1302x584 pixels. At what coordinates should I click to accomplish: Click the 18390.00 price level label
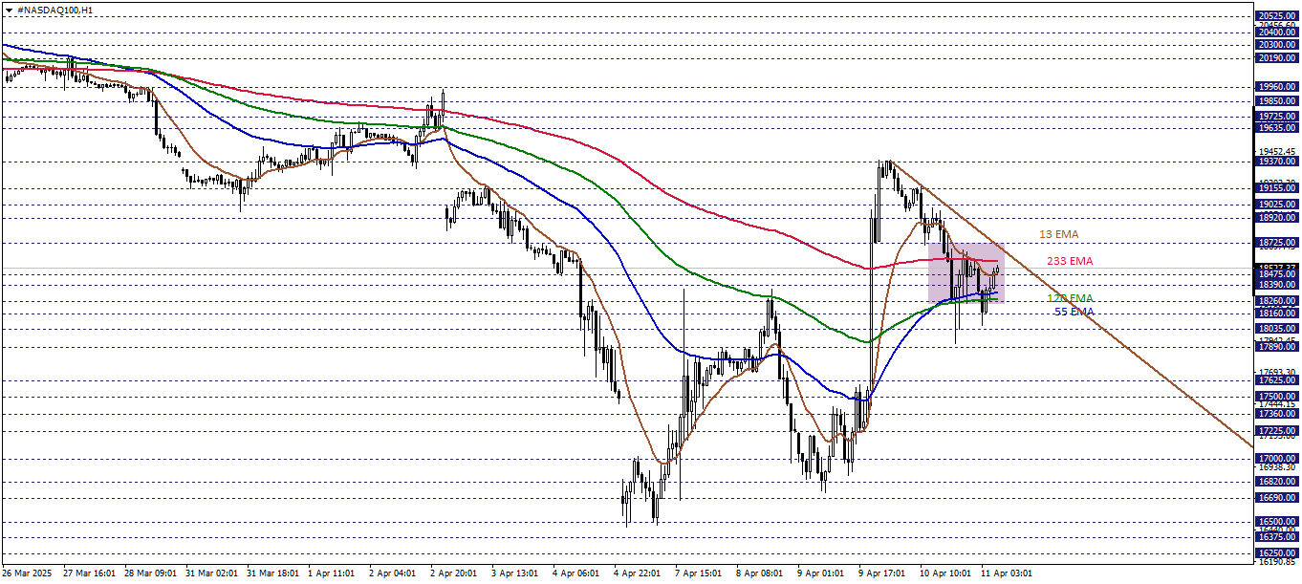(1278, 285)
